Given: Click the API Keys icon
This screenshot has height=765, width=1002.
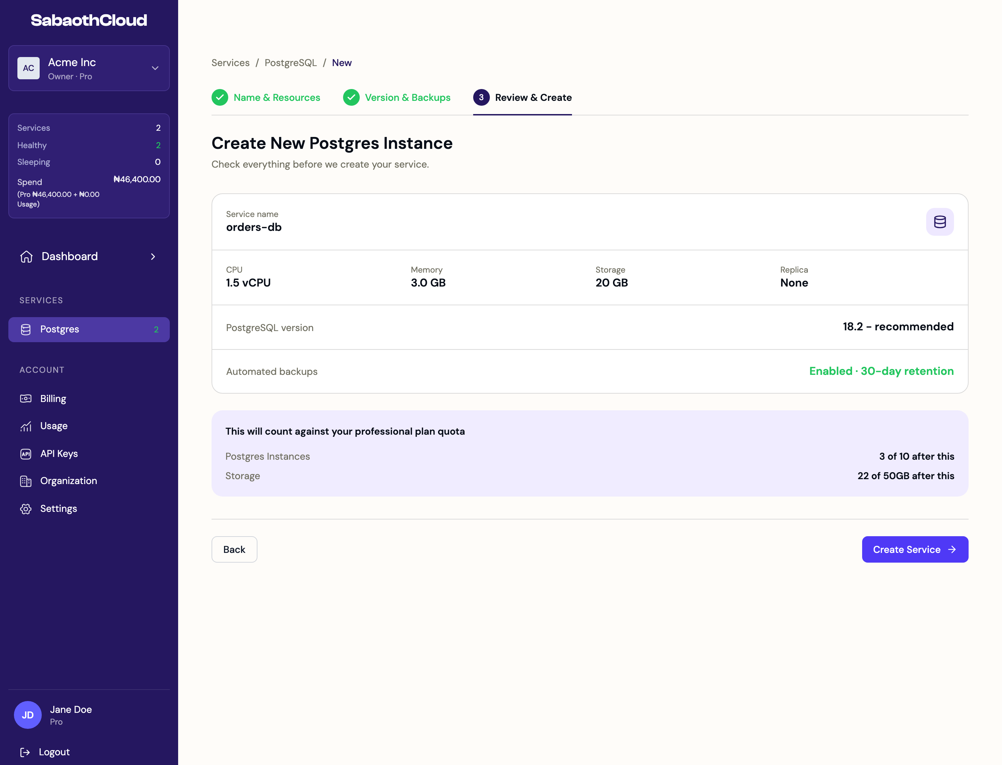Looking at the screenshot, I should (x=26, y=453).
